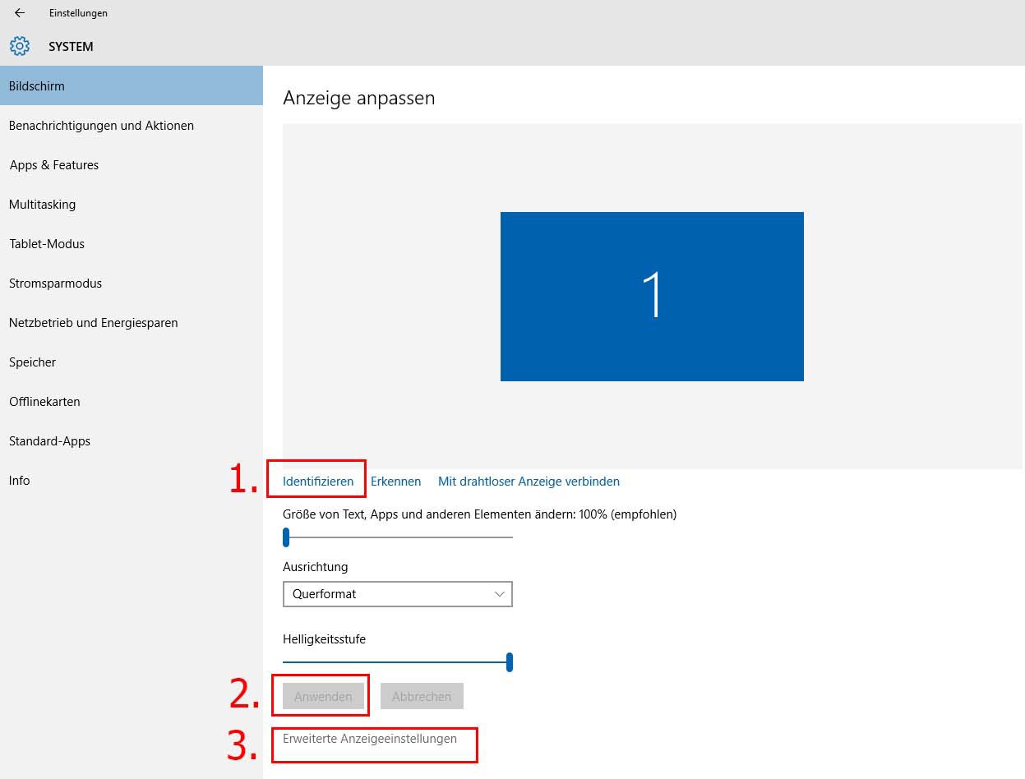Viewport: 1025px width, 779px height.
Task: Open the Info page
Action: tap(132, 481)
